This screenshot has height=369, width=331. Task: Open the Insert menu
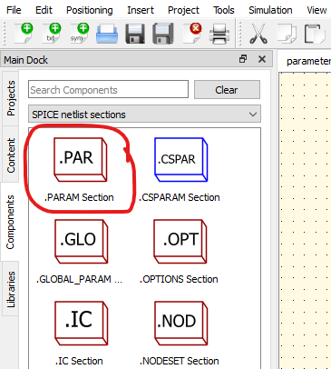point(141,10)
